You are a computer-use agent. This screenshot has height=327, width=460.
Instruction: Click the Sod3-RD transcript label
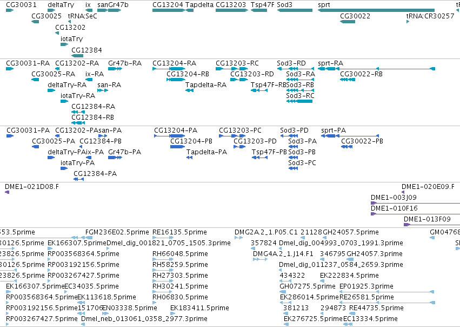(291, 63)
